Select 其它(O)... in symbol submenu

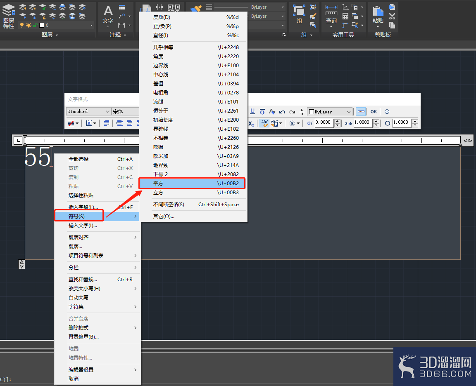click(164, 217)
